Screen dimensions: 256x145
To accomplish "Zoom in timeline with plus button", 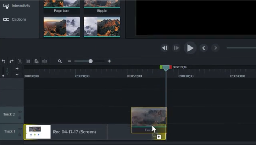I will 109,61.
